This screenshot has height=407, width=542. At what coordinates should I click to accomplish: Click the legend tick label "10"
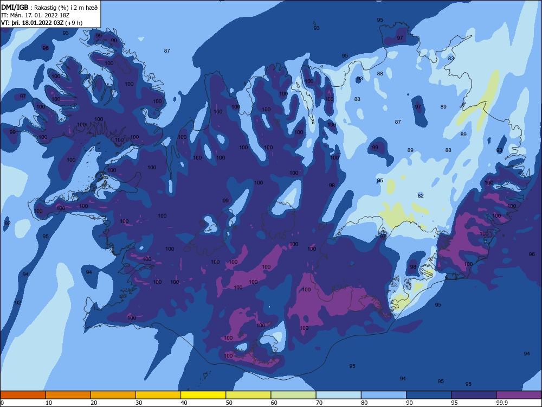(49, 403)
